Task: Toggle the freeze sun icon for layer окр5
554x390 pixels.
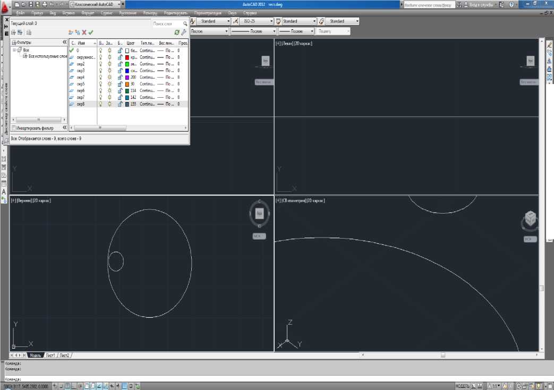Action: point(109,84)
